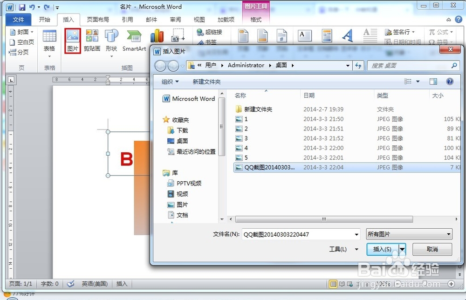
Task: Select image file 1 in the list
Action: pyautogui.click(x=246, y=119)
